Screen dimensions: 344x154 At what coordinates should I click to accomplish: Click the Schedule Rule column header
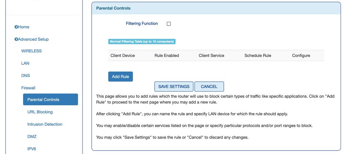click(258, 56)
